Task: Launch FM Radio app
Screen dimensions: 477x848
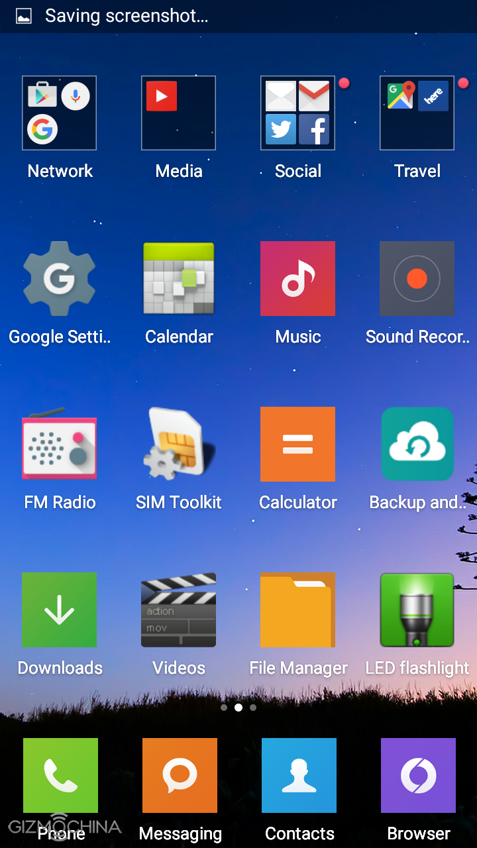Action: [60, 444]
